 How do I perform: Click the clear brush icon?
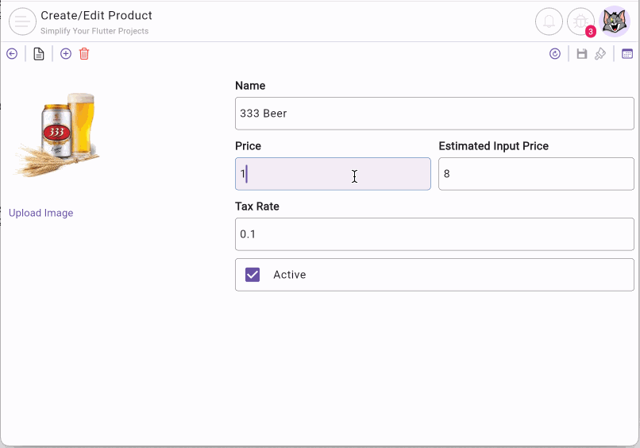click(600, 54)
